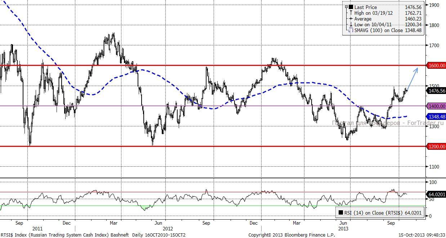Click the High marker icon in legend
The width and height of the screenshot is (446, 238).
pos(351,13)
